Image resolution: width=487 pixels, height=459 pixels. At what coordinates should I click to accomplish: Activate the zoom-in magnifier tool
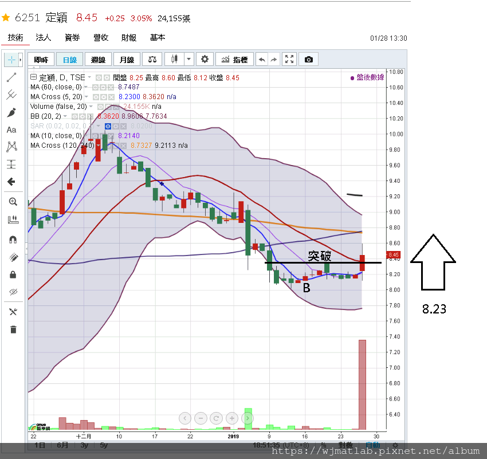(x=13, y=202)
